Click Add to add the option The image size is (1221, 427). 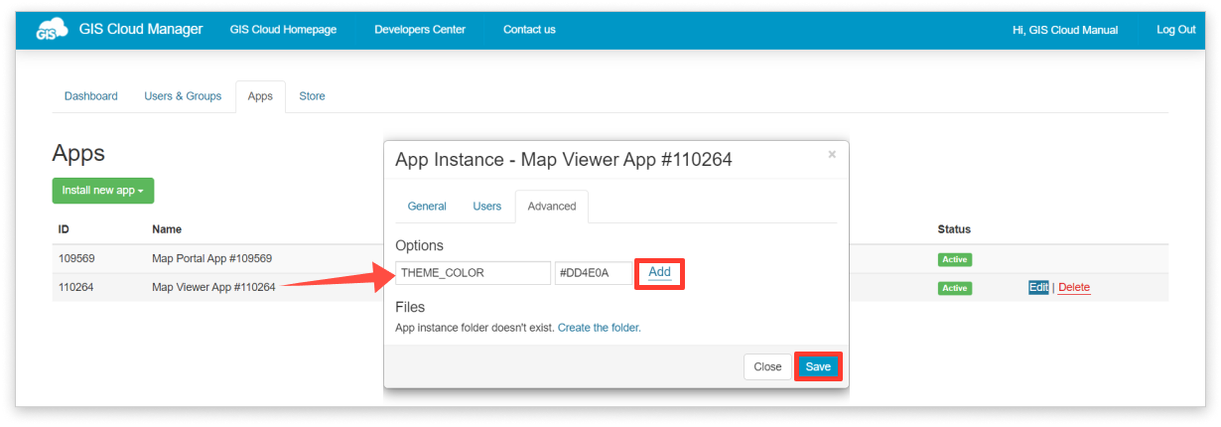pos(660,272)
